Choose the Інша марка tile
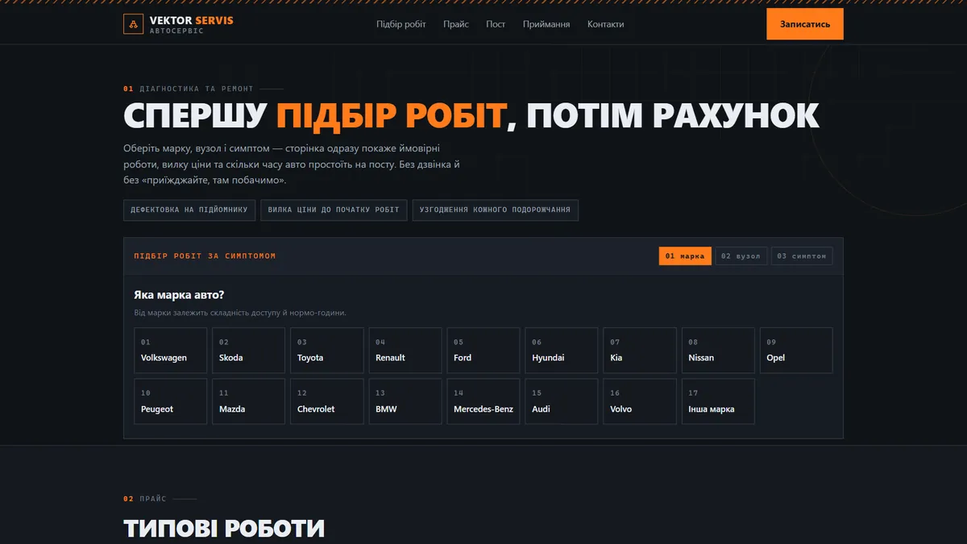 718,401
